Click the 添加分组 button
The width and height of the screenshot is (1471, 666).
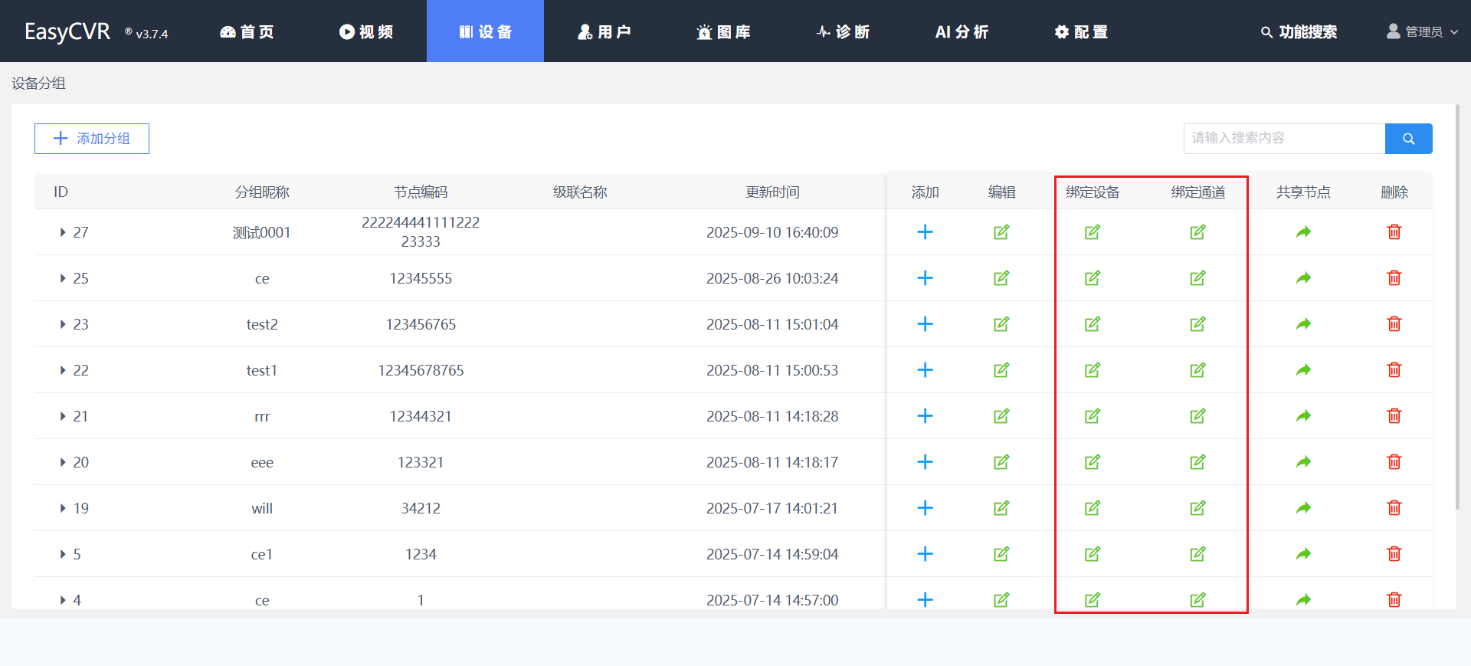tap(92, 139)
